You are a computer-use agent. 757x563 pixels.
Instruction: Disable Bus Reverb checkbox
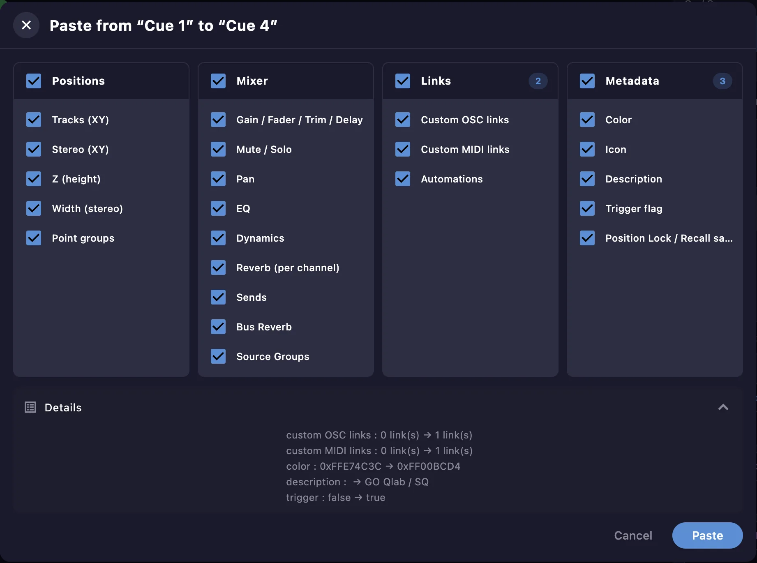coord(218,327)
